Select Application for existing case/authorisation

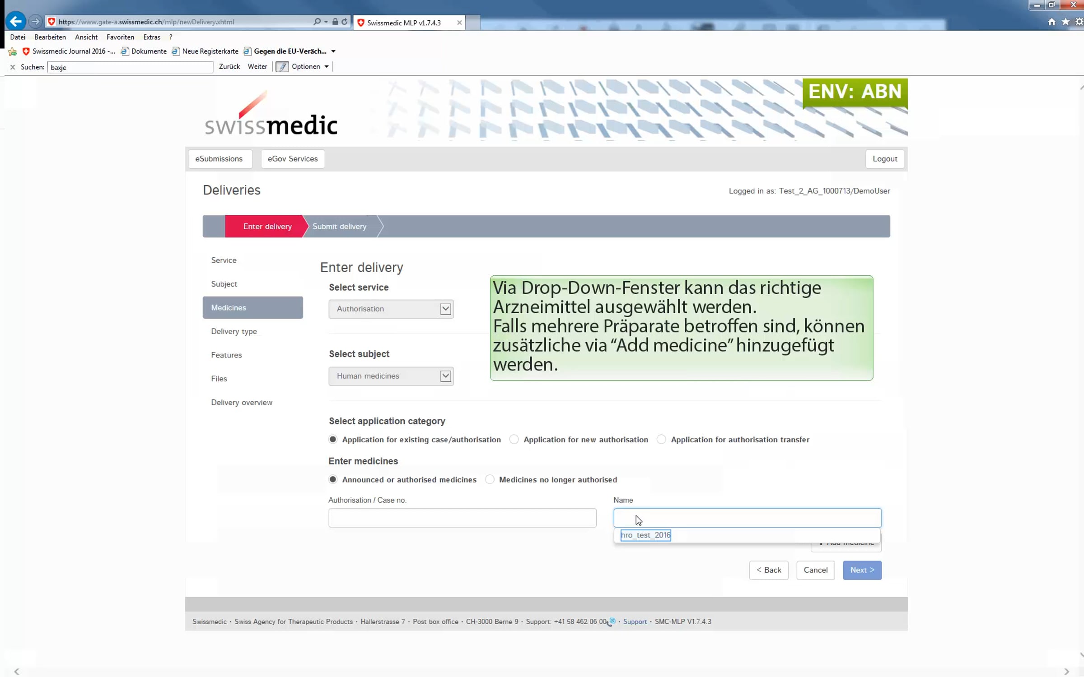[x=333, y=440]
